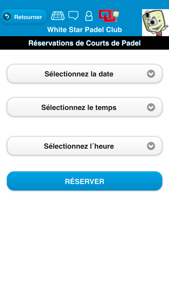Tap the Retourner back button

point(24,17)
